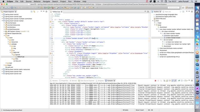This screenshot has height=112, width=200.
Task: Select the Console tab
Action: [x=110, y=81]
